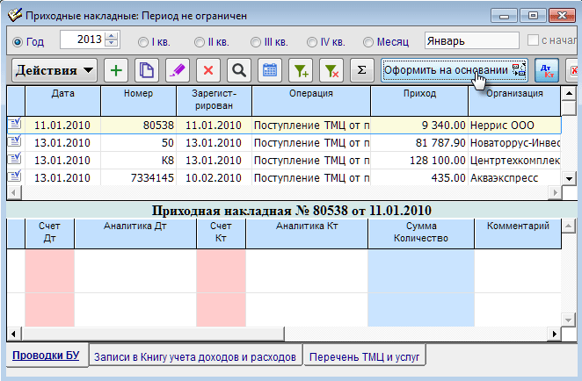
Task: Click the Дата column header
Action: click(x=62, y=100)
